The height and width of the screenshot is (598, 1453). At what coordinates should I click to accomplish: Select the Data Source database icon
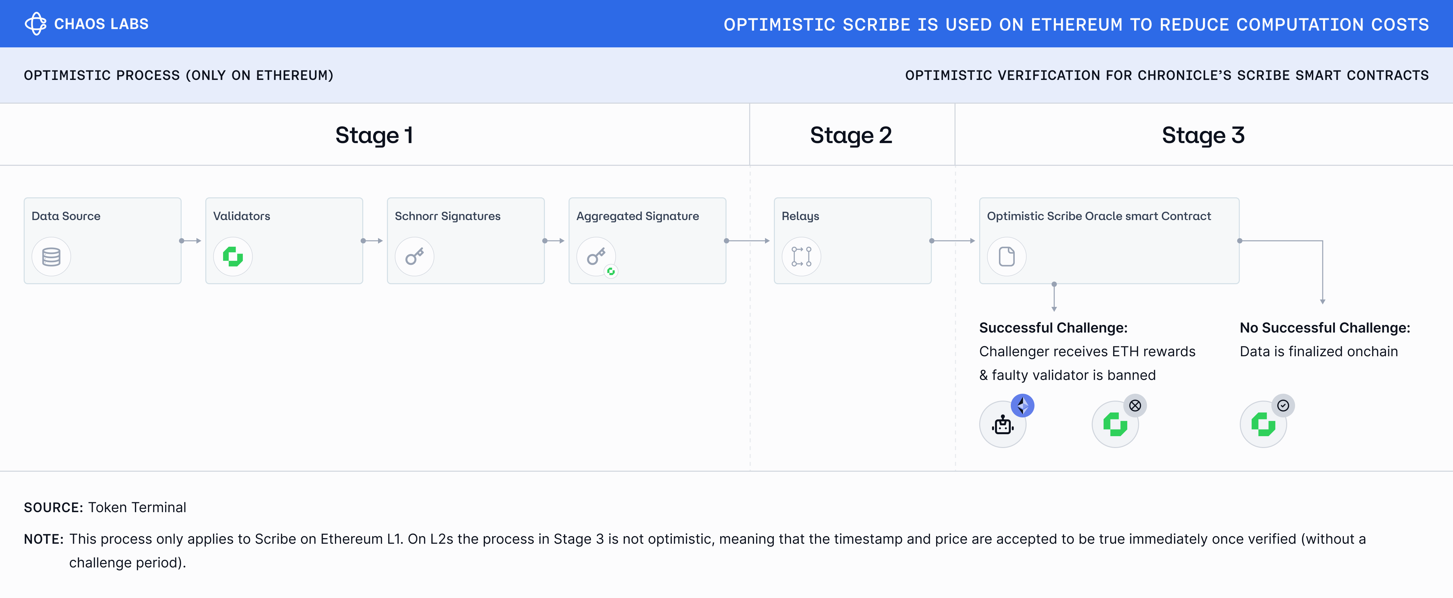coord(51,257)
